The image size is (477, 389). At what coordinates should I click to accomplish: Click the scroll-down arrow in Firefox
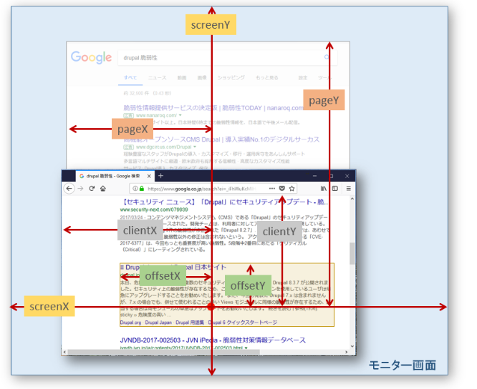352,346
